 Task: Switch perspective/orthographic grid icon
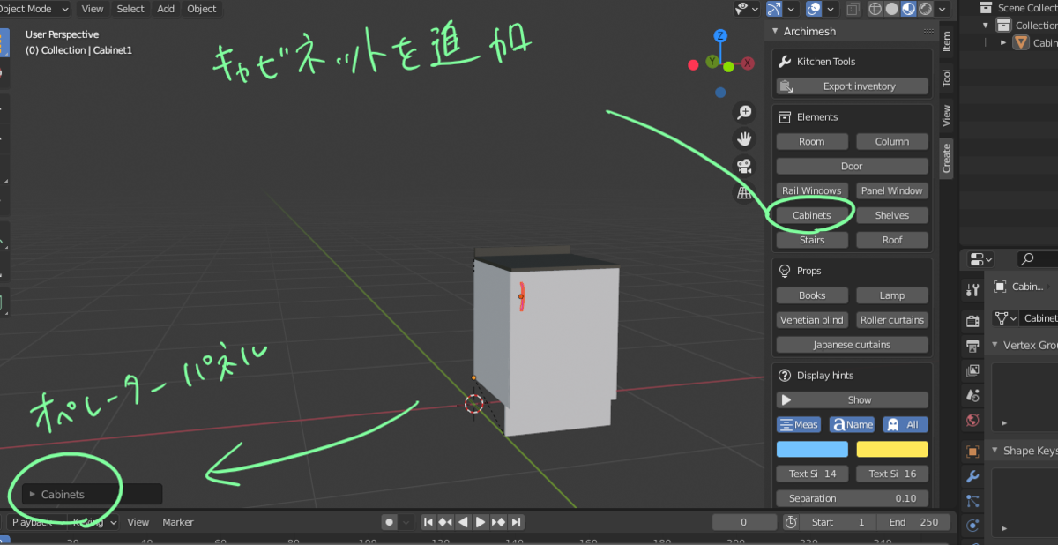[745, 192]
